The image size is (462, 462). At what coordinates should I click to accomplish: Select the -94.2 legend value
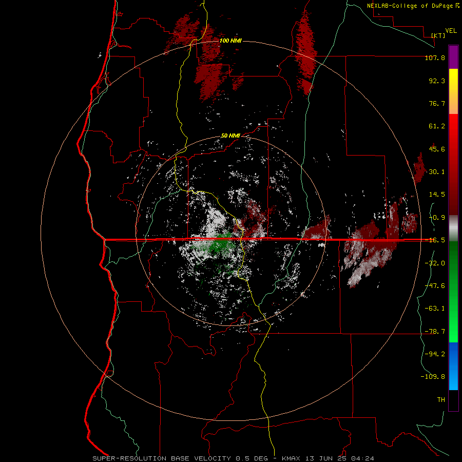click(x=435, y=354)
